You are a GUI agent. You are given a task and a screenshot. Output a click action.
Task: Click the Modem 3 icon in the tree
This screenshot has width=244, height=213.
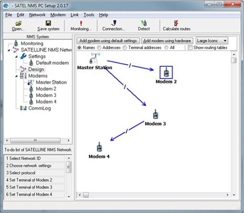point(31,95)
